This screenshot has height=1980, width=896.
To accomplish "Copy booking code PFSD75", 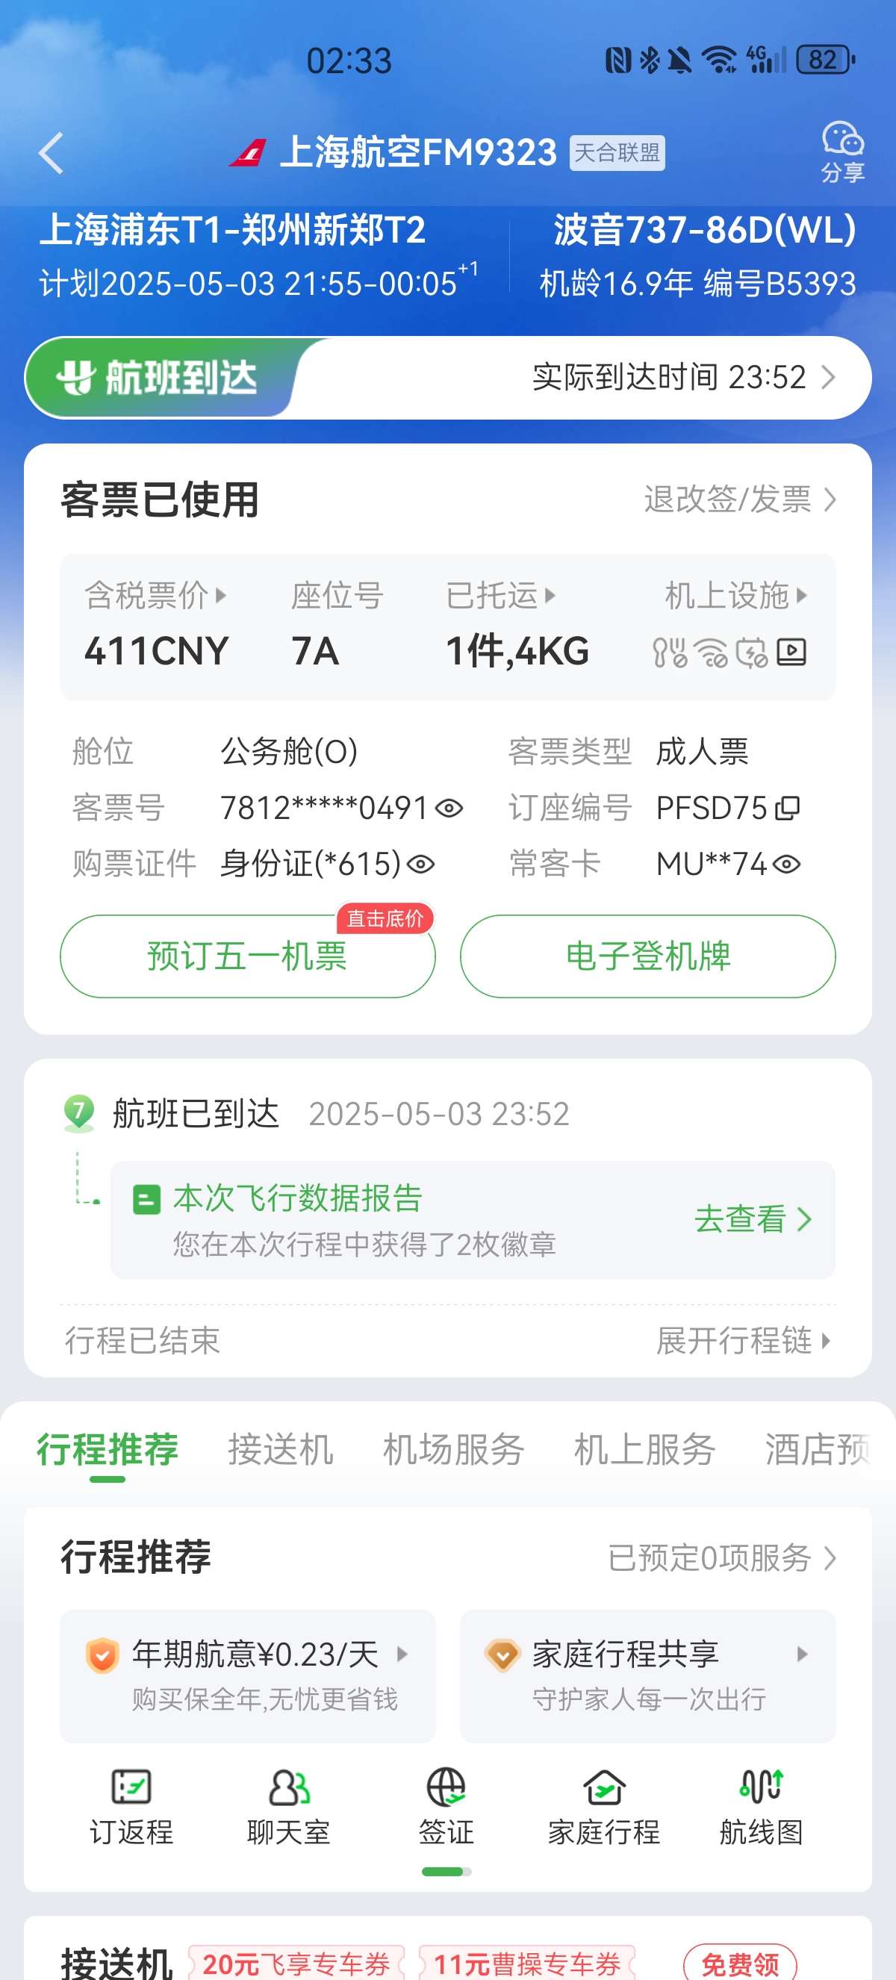I will (788, 808).
